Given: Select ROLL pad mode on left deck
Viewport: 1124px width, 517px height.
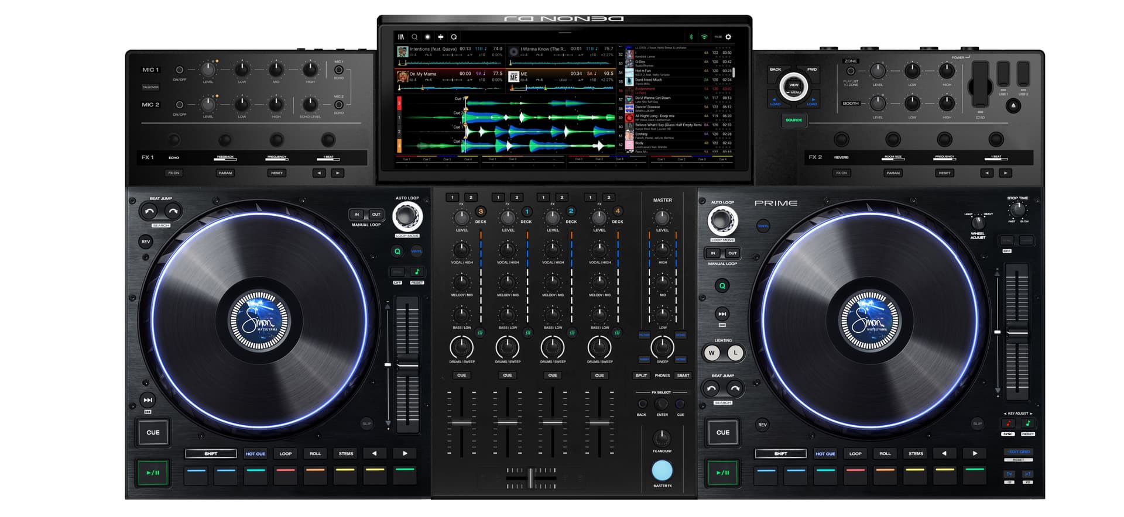Looking at the screenshot, I should click(315, 453).
